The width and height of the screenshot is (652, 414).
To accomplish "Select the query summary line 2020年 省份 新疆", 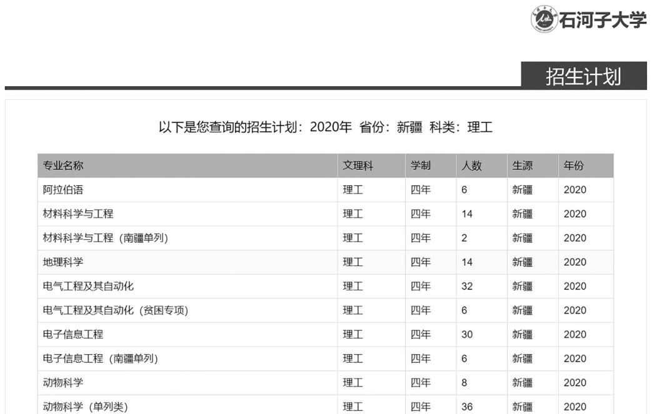I will pos(326,127).
